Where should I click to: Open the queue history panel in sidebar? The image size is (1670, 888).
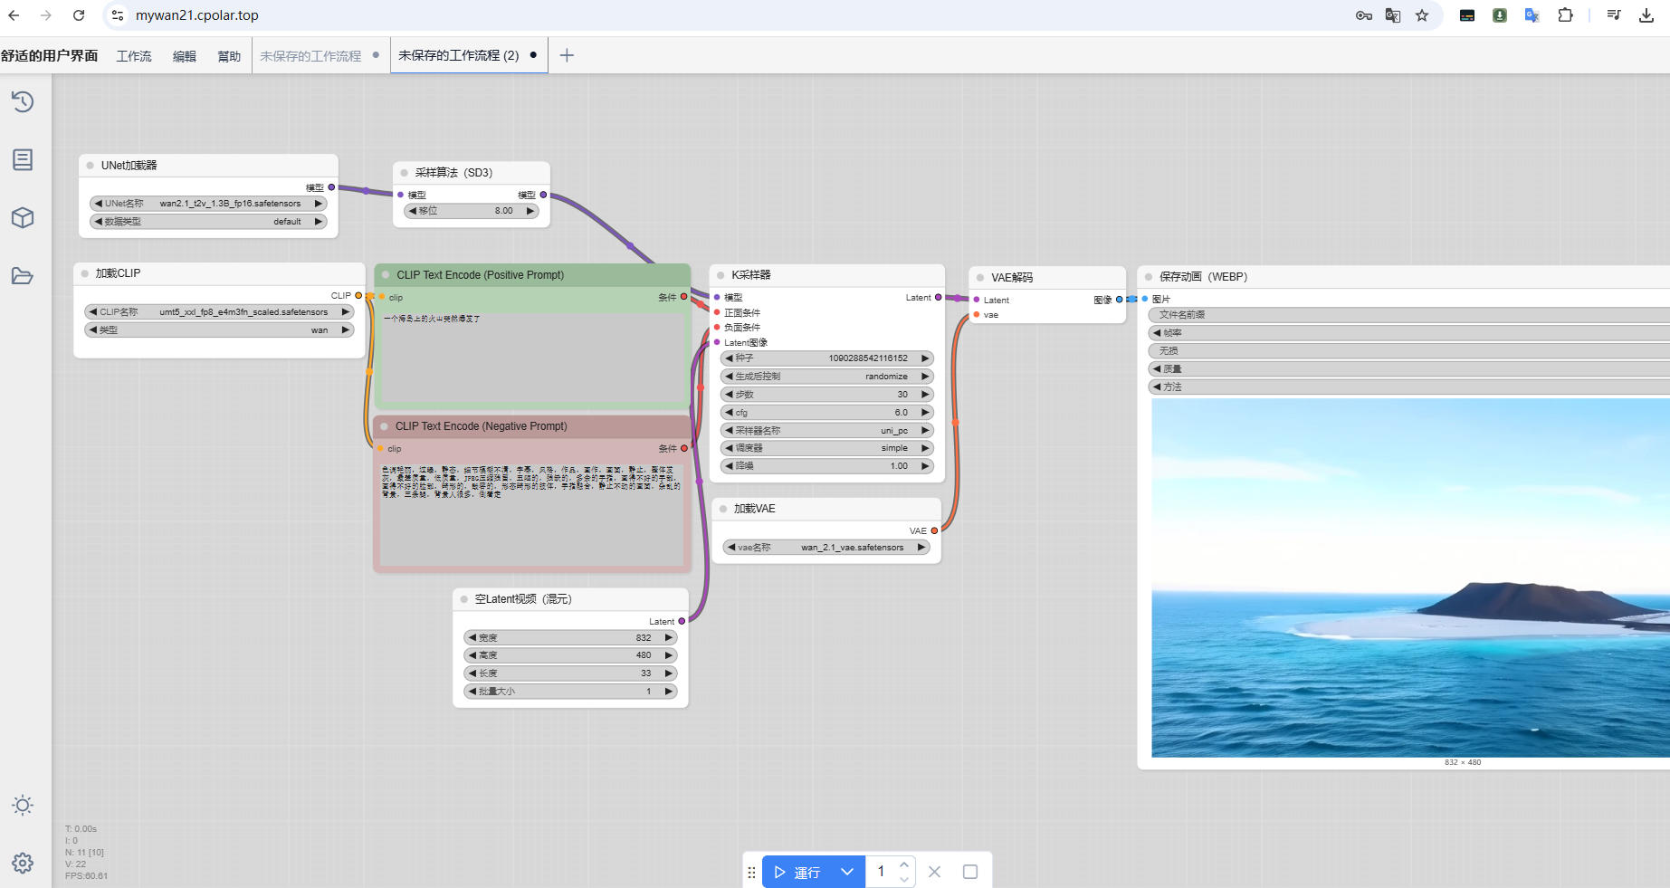pos(23,101)
